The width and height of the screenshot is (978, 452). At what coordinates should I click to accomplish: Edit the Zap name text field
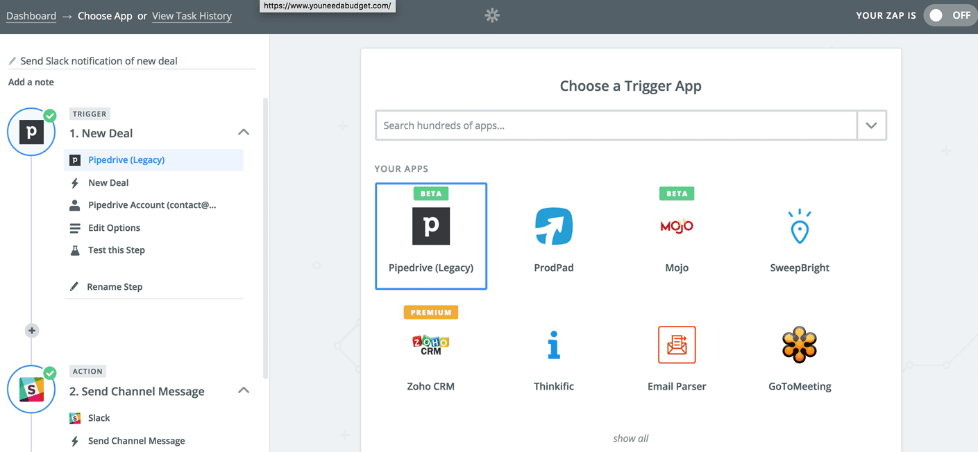(132, 61)
